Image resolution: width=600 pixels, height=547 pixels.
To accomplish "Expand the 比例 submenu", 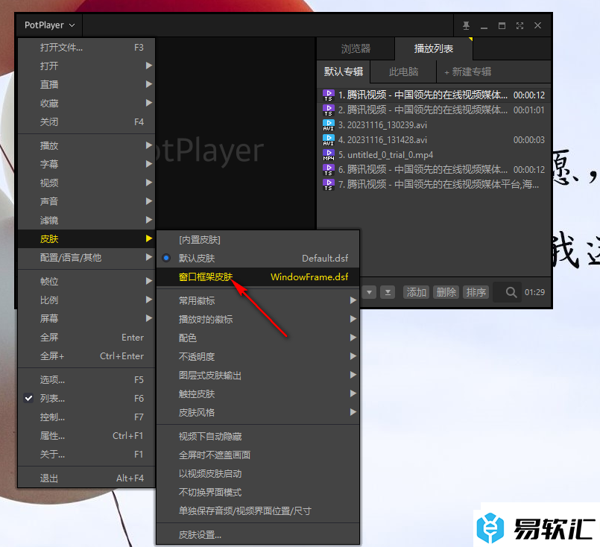I will (86, 300).
